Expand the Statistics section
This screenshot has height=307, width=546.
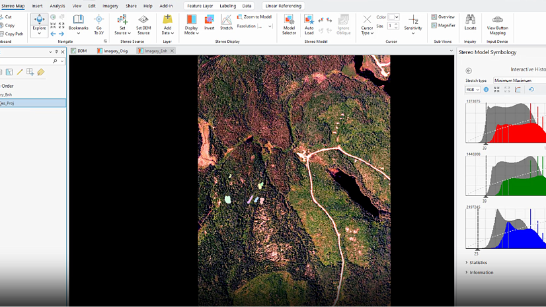point(477,263)
